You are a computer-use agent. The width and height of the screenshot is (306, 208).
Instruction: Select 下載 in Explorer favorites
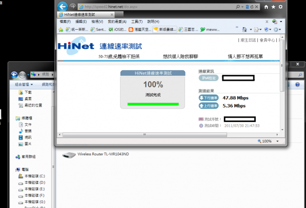click(25, 92)
